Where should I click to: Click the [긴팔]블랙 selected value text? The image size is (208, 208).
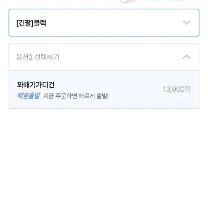pos(31,23)
